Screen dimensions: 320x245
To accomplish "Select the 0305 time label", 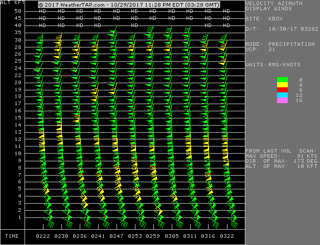I will [x=172, y=236].
